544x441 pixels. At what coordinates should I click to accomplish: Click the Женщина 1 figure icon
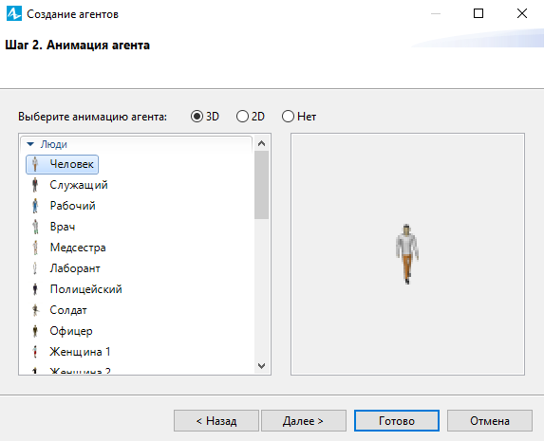35,352
